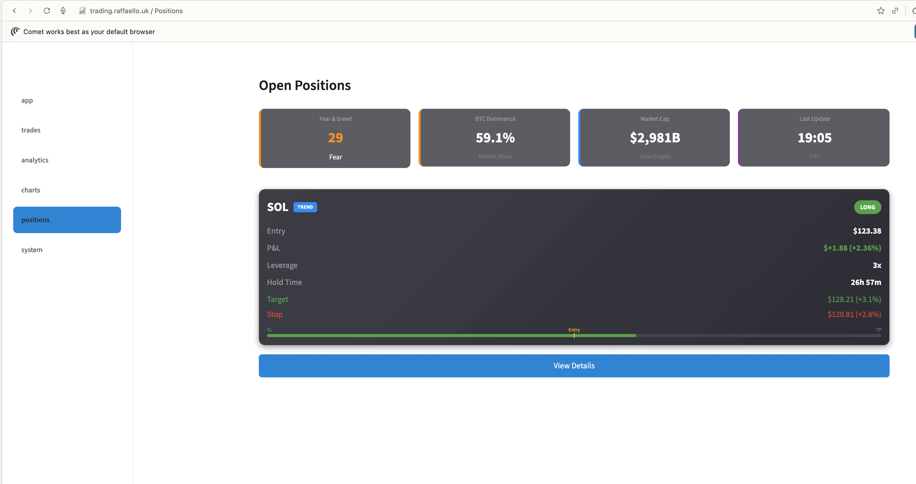
Task: Click the chart favicon beside the URL
Action: [82, 11]
